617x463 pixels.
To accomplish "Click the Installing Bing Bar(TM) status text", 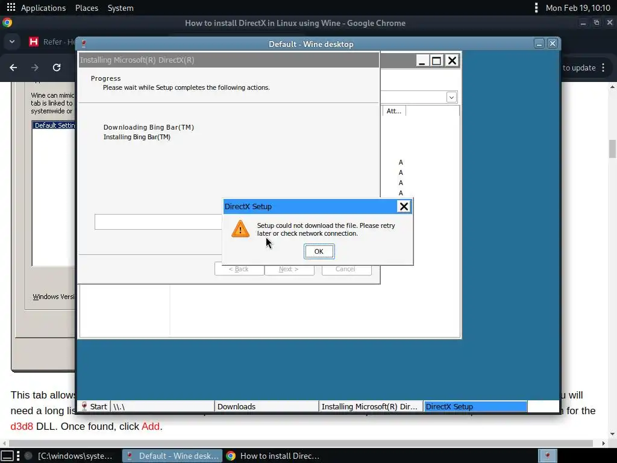I will (137, 137).
